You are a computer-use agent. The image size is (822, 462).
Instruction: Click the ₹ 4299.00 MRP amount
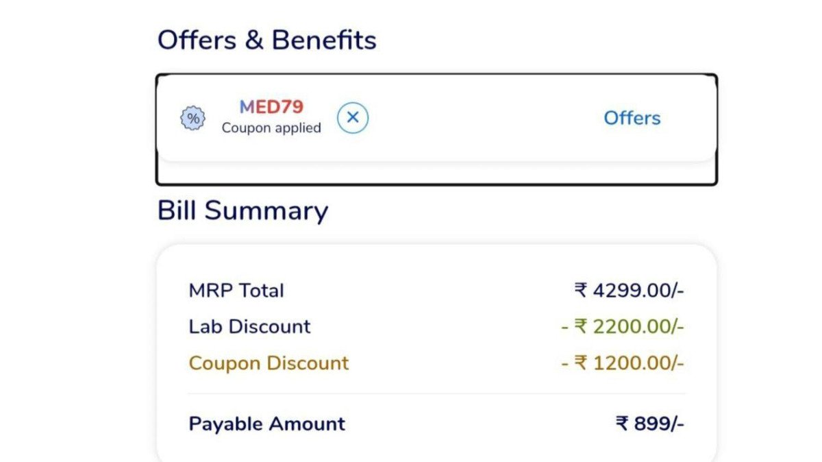(629, 291)
